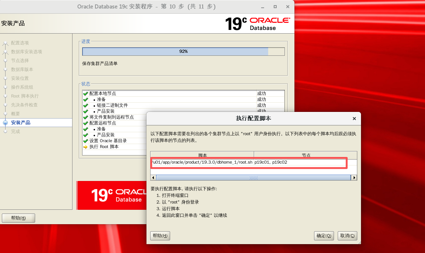Screen dimensions: 425x253
Task: Select the root.sh script path cell
Action: (202, 162)
